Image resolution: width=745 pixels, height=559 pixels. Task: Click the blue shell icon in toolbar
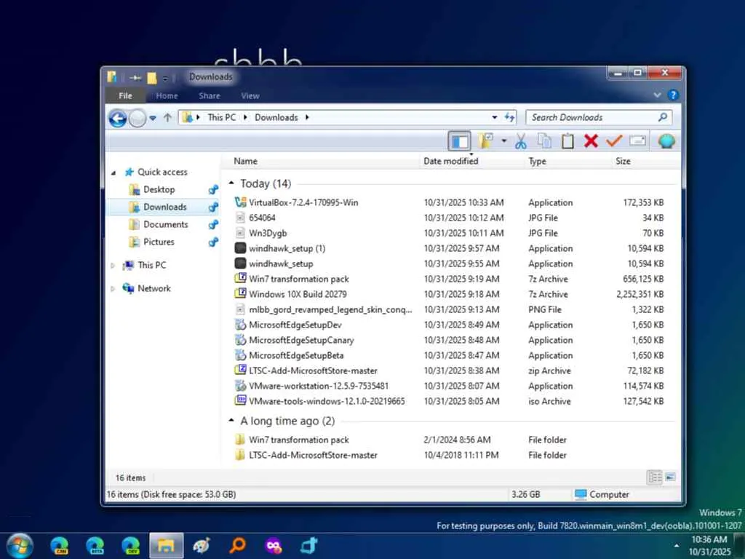(666, 141)
